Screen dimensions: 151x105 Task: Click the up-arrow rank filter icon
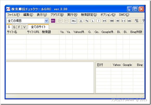point(81,21)
